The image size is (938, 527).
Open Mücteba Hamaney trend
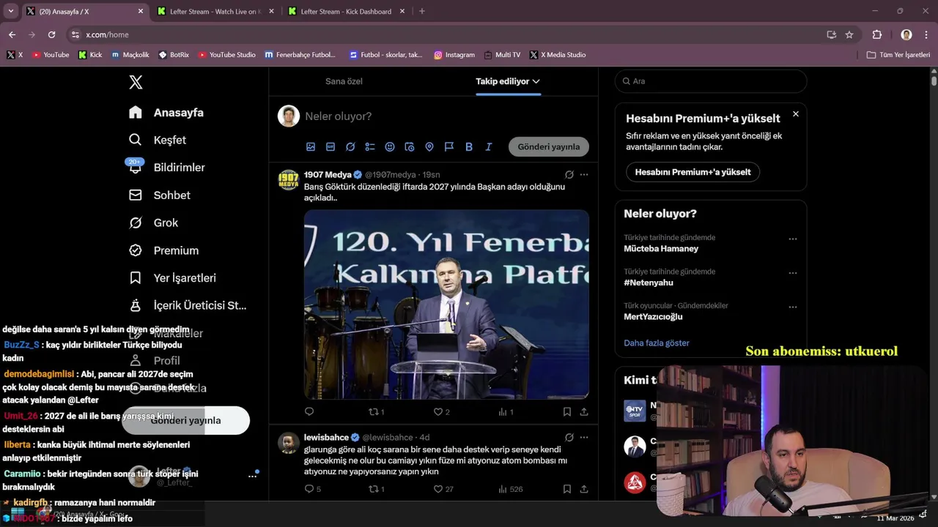pyautogui.click(x=661, y=249)
